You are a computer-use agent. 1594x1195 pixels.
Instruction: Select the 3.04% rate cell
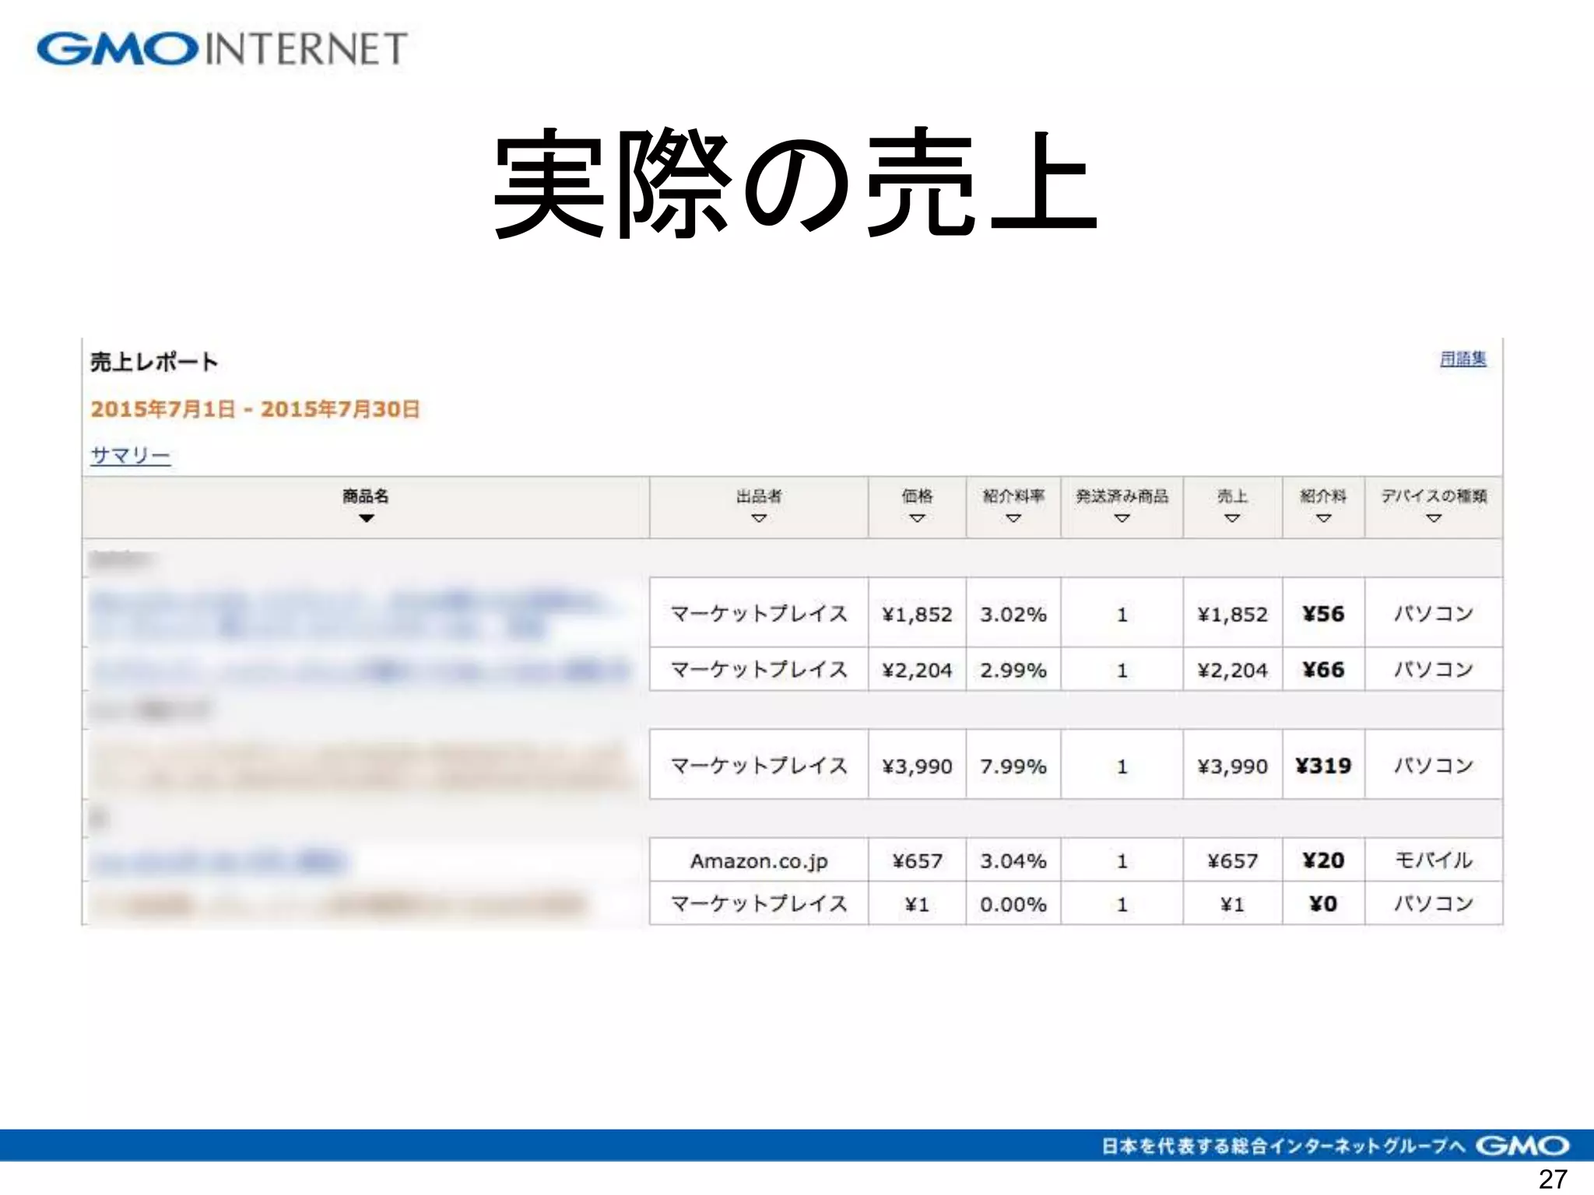coord(1013,860)
